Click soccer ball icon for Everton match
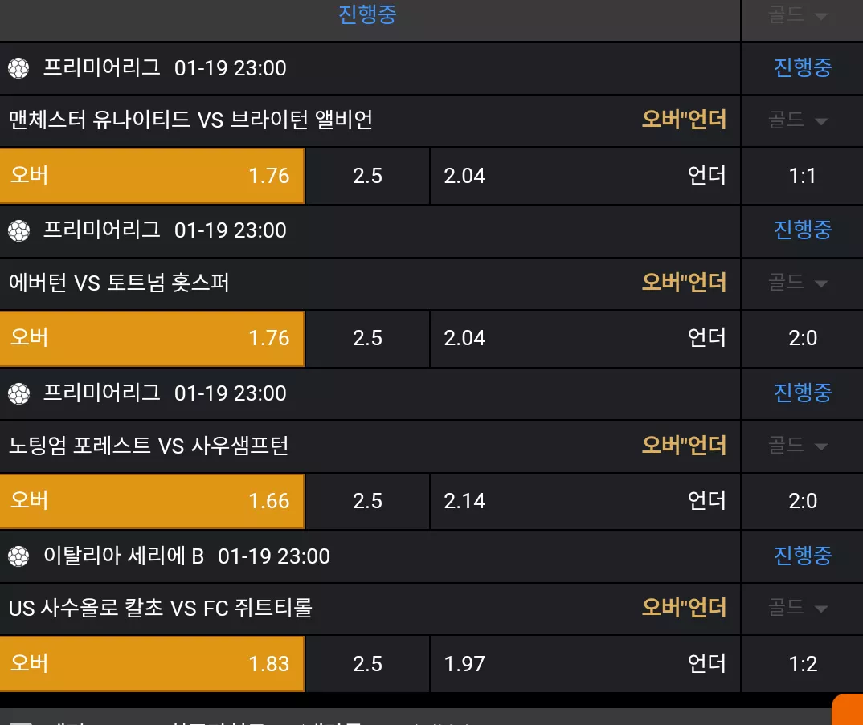Screen dimensions: 863x725 click(18, 230)
